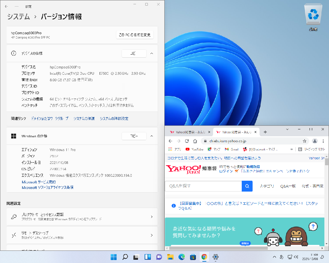The height and width of the screenshot is (263, 329).
Task: Open Microsoft Edge from the taskbar
Action: coord(182,257)
